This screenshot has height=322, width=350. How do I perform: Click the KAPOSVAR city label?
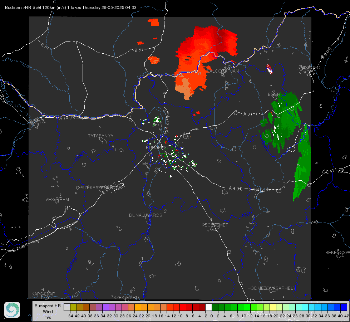point(43,294)
